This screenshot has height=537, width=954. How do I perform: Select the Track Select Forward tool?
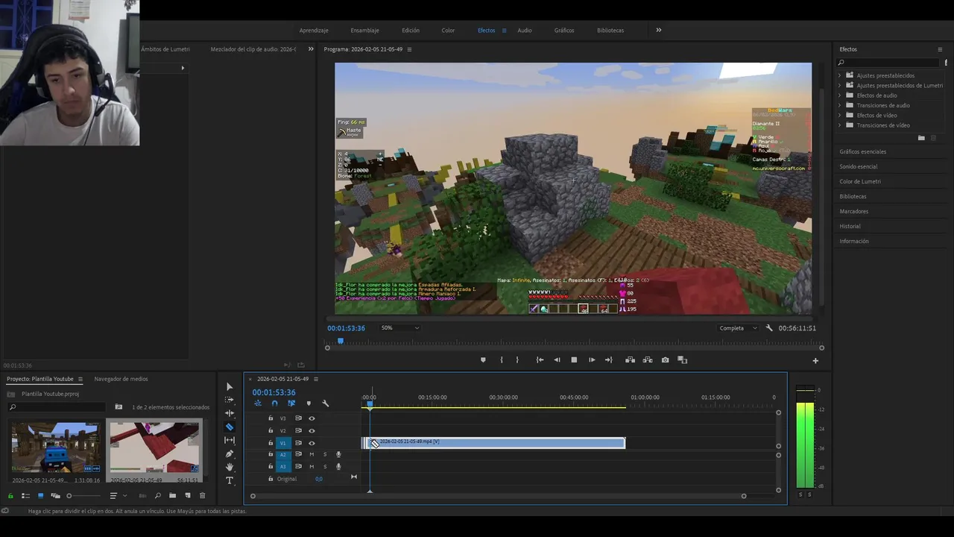pyautogui.click(x=230, y=401)
